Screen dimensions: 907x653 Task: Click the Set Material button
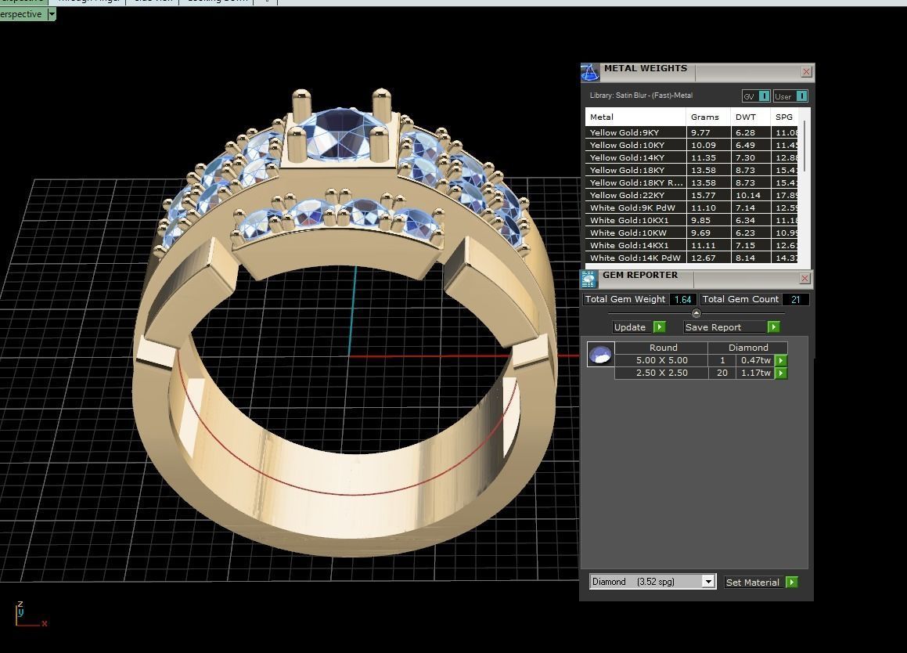point(755,582)
